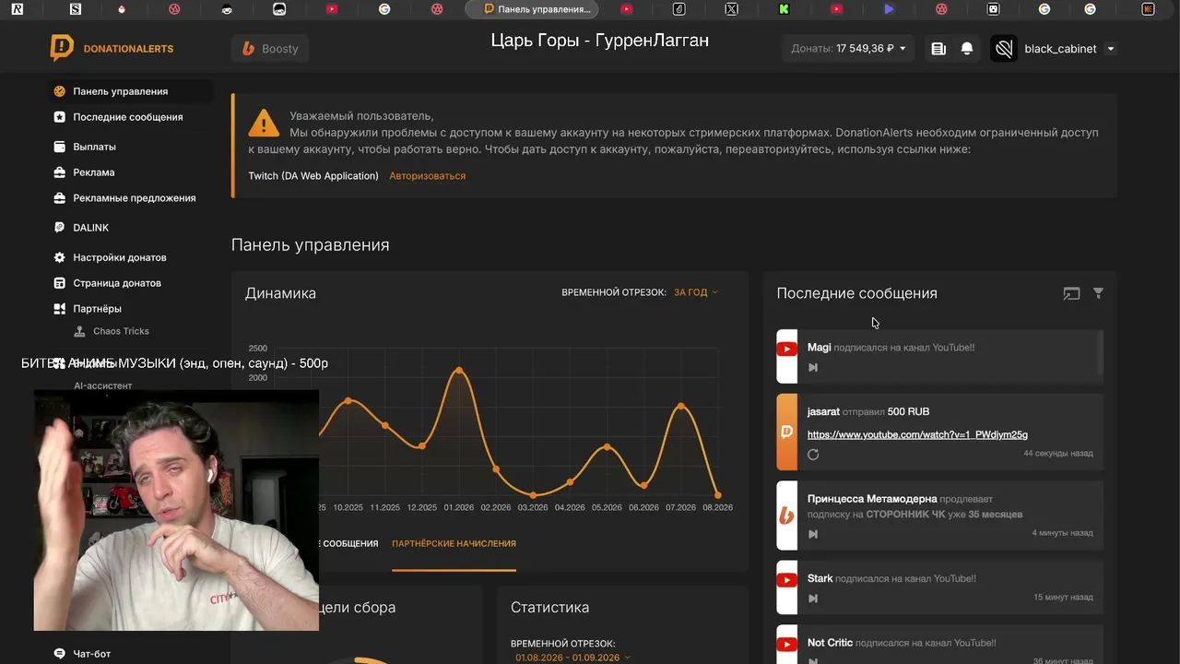Click the Boosty button in the header
The image size is (1180, 664).
[270, 49]
